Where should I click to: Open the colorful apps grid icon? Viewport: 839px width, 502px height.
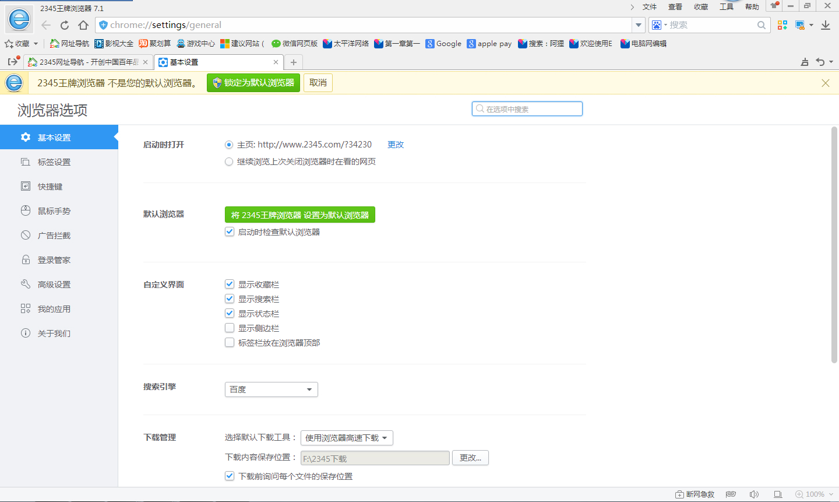tap(782, 25)
